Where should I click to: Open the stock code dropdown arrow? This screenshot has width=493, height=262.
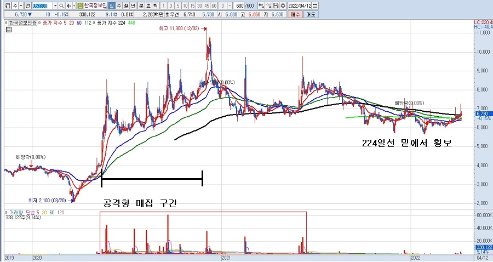55,5
